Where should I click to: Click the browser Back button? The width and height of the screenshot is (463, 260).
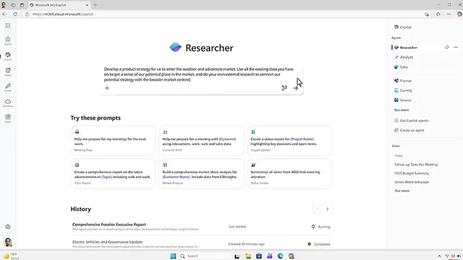[4, 14]
